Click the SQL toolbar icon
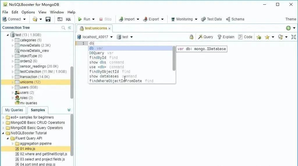Screen dimensions: 298x166 [x=68, y=19]
